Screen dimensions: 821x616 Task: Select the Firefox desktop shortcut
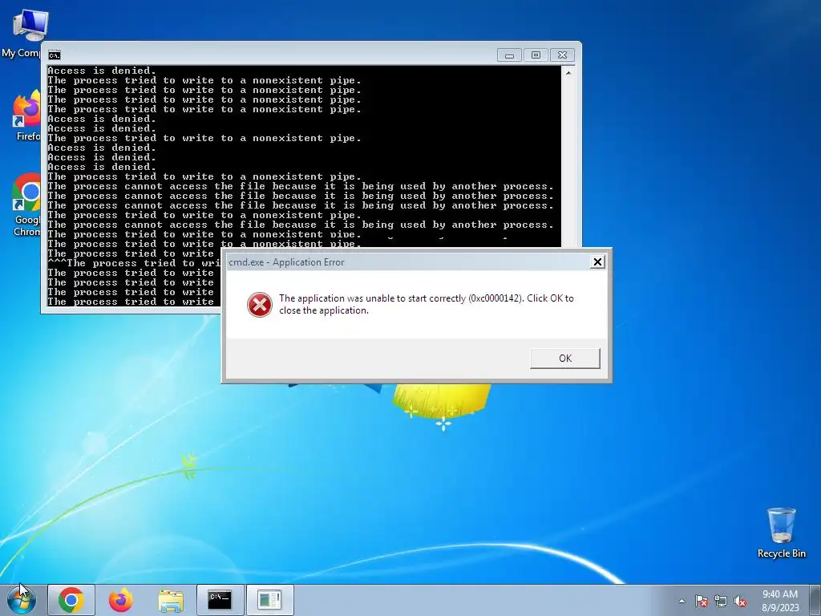point(26,116)
